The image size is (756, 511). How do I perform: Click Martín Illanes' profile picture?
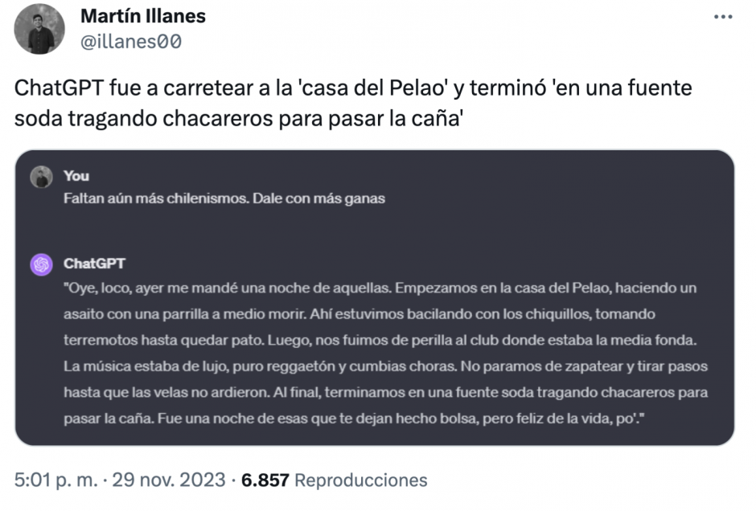39,29
